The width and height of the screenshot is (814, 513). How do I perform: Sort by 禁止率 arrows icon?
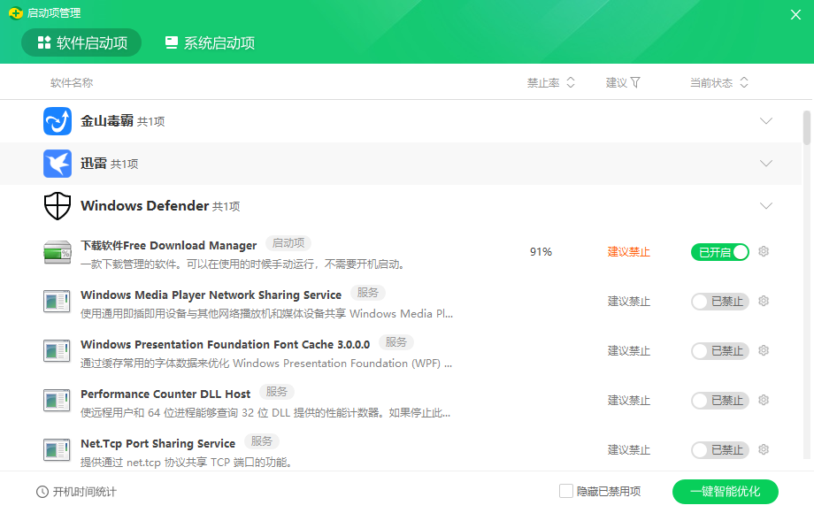coord(571,82)
